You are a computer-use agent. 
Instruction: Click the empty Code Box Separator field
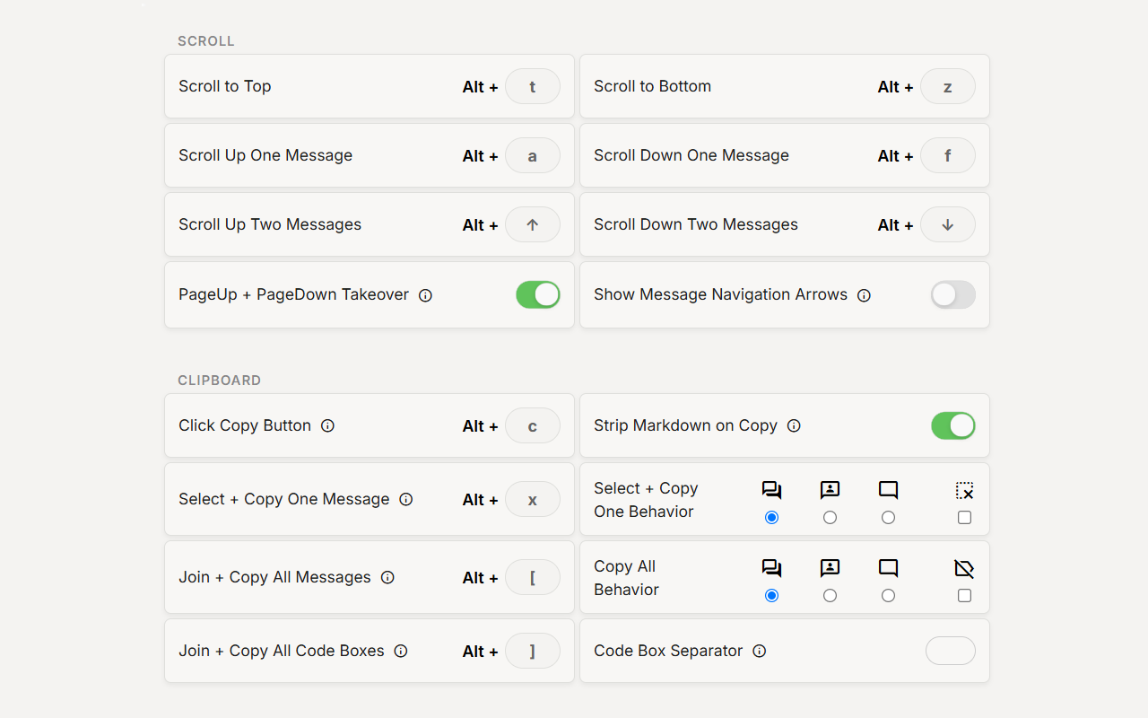[950, 651]
